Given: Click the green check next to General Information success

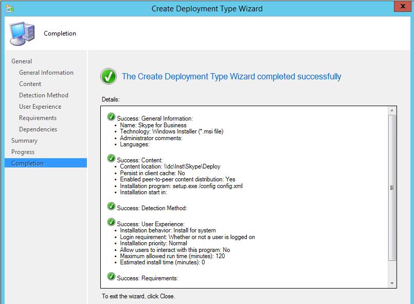Looking at the screenshot, I should [x=111, y=117].
